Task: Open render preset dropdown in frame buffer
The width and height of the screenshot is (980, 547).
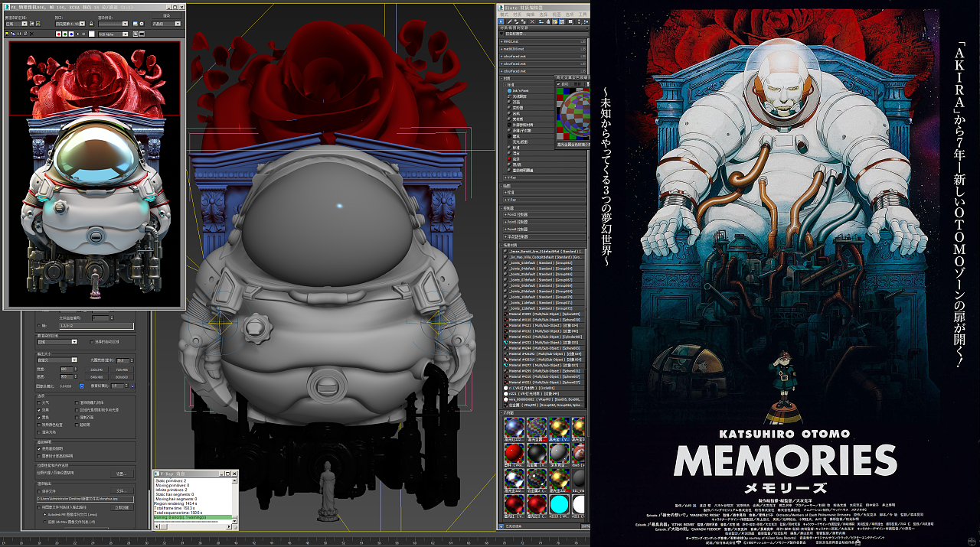Action: click(113, 24)
